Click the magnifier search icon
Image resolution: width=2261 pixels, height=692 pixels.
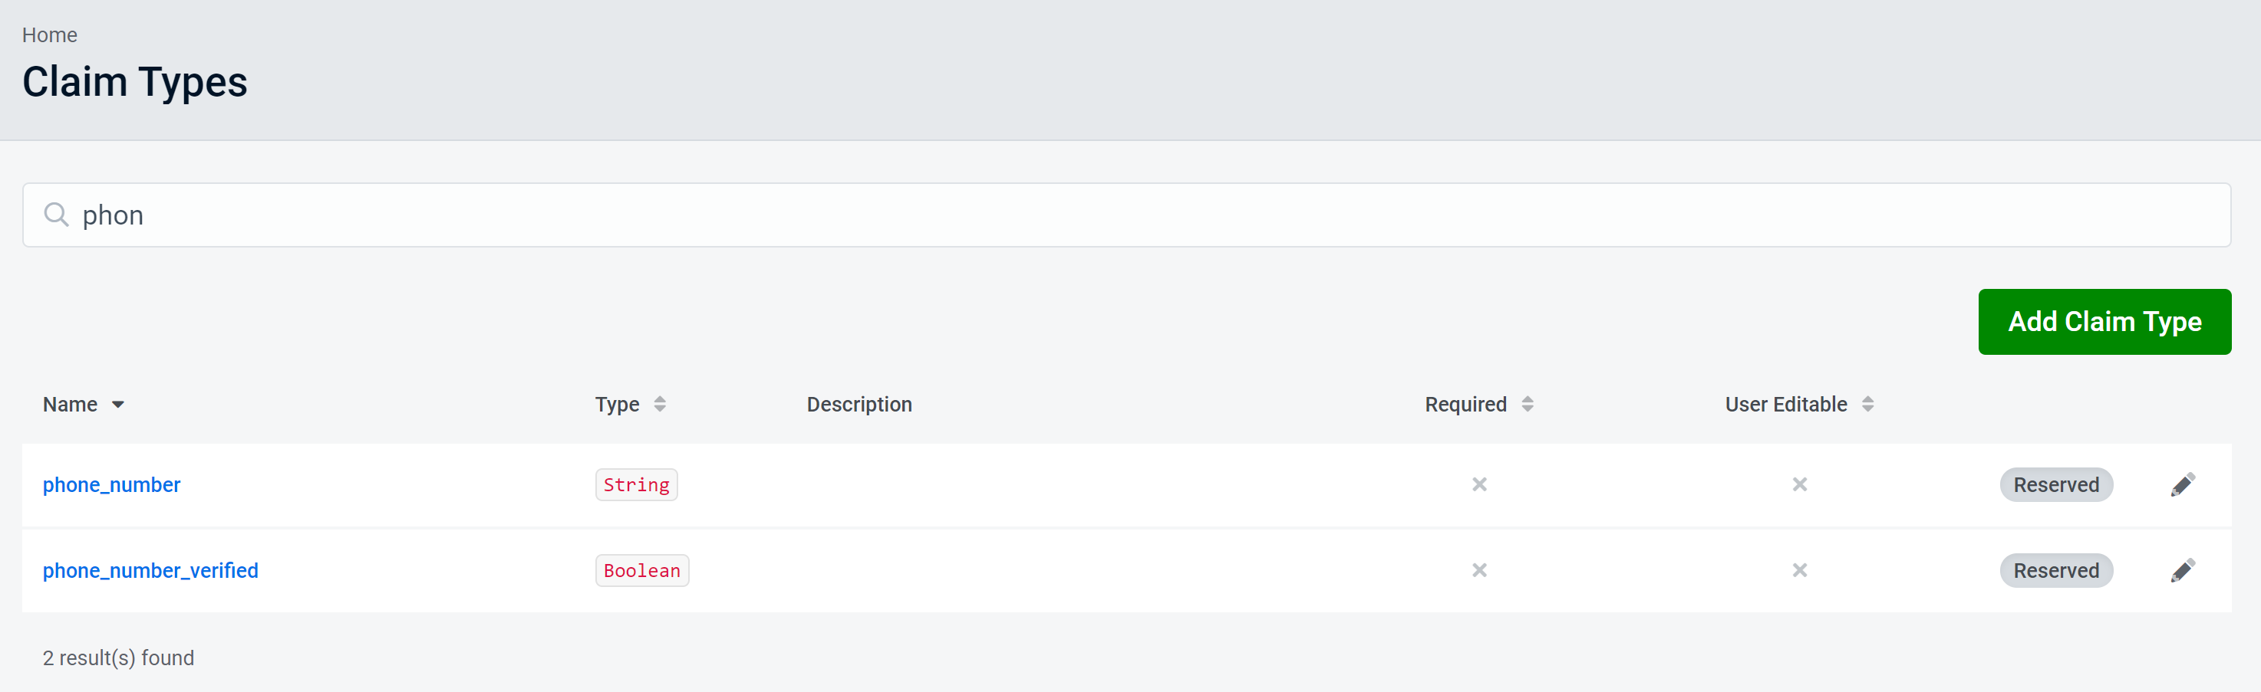56,215
